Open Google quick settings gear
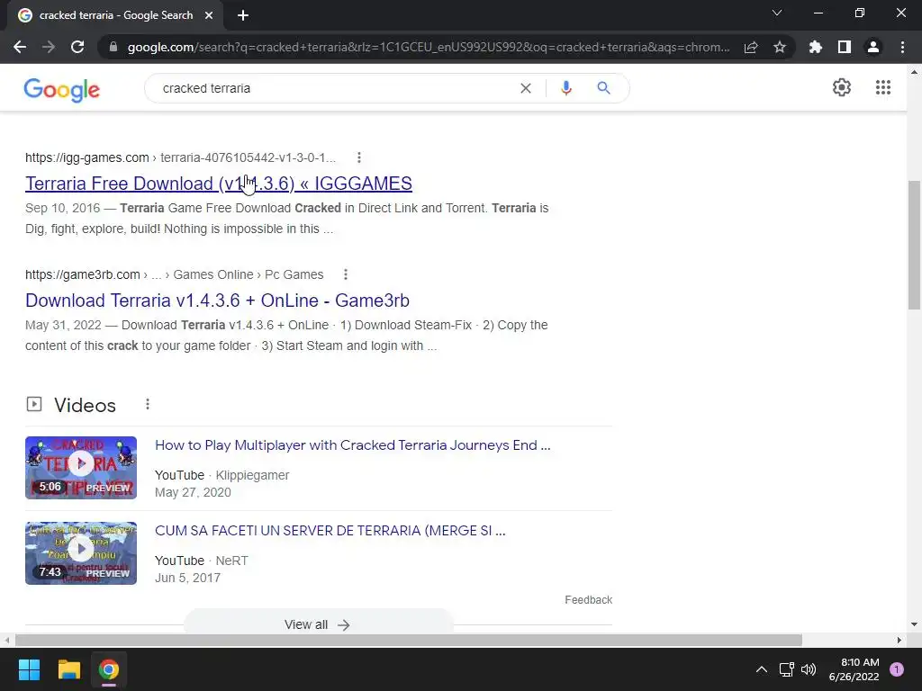The height and width of the screenshot is (691, 922). click(x=842, y=87)
